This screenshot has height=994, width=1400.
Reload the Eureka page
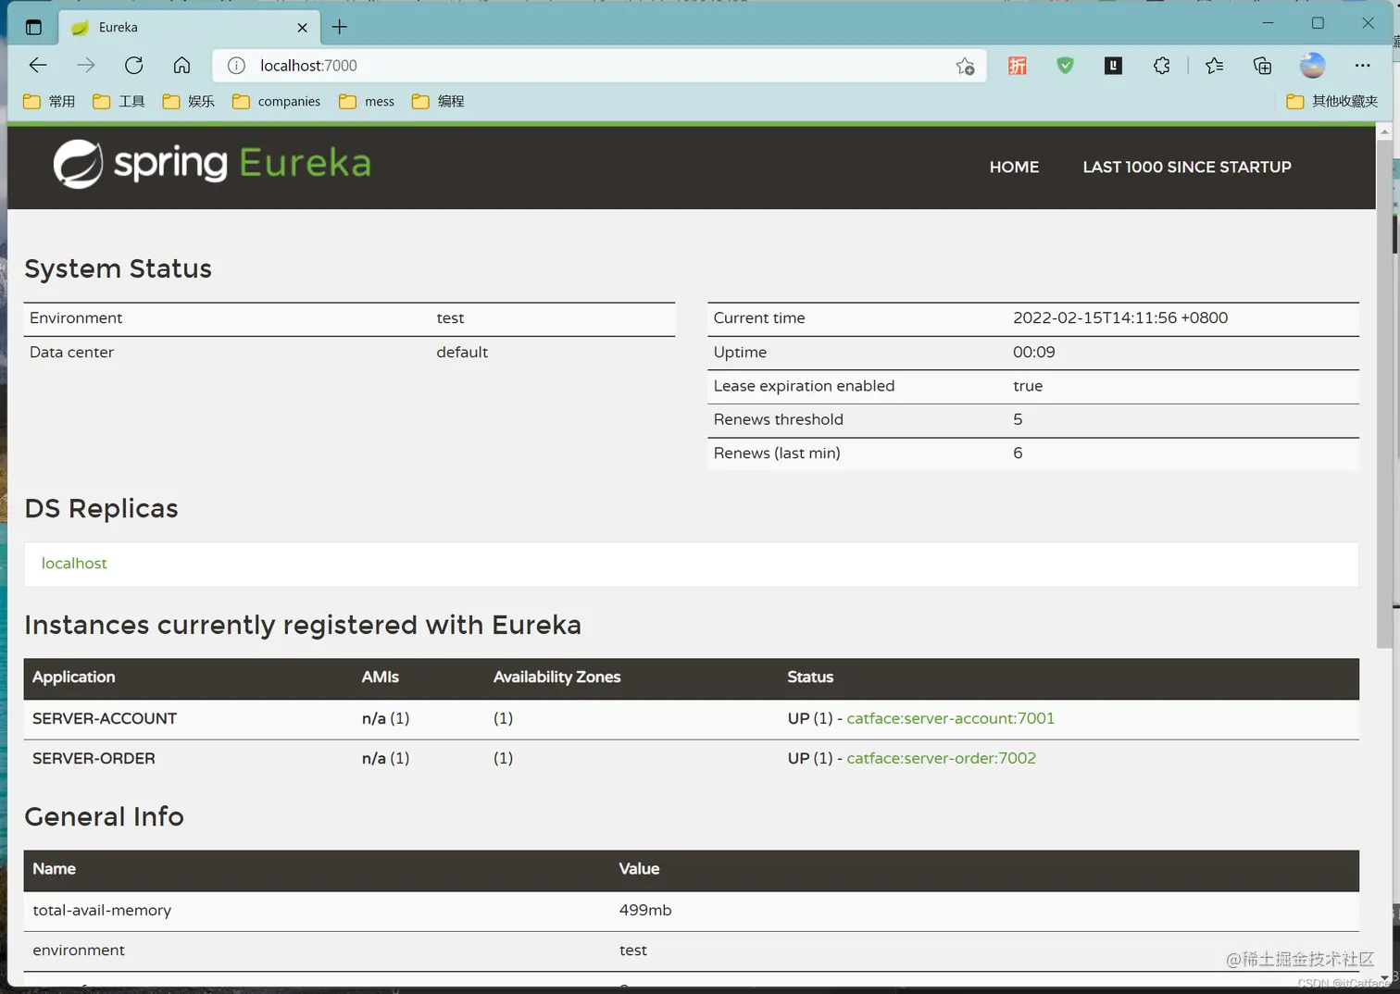[134, 65]
